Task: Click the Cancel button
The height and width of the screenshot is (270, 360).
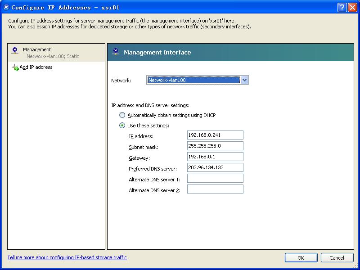Action: (337, 257)
